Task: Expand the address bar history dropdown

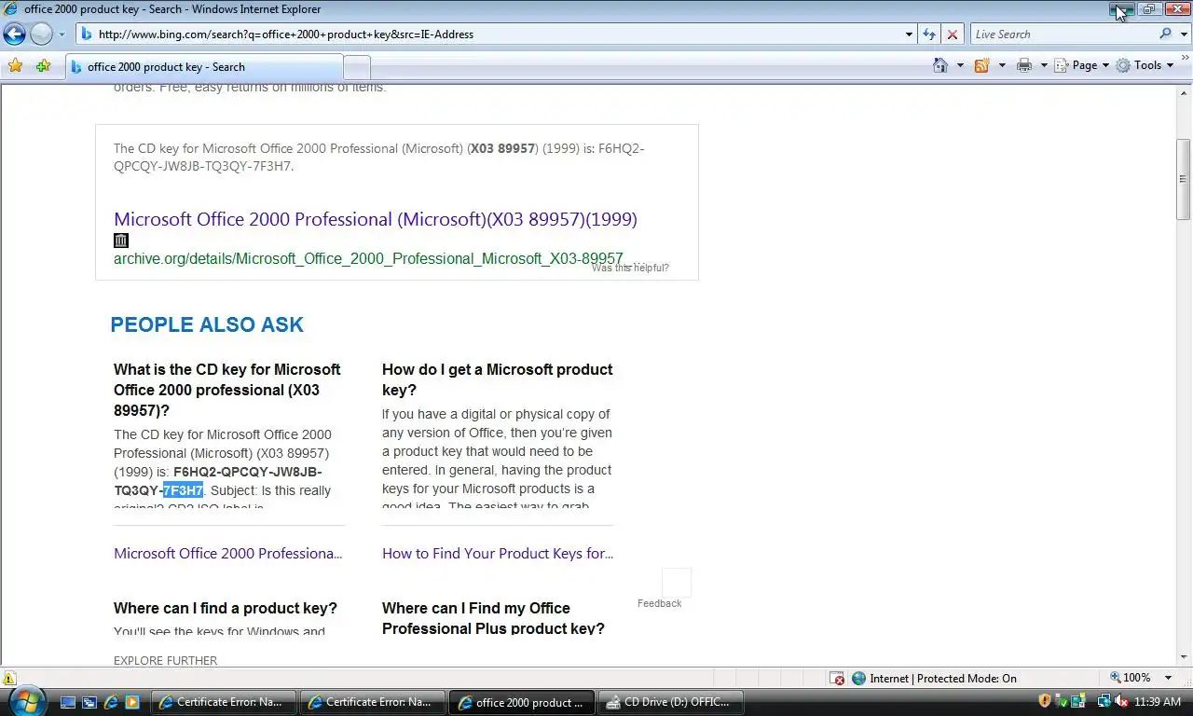Action: [910, 34]
